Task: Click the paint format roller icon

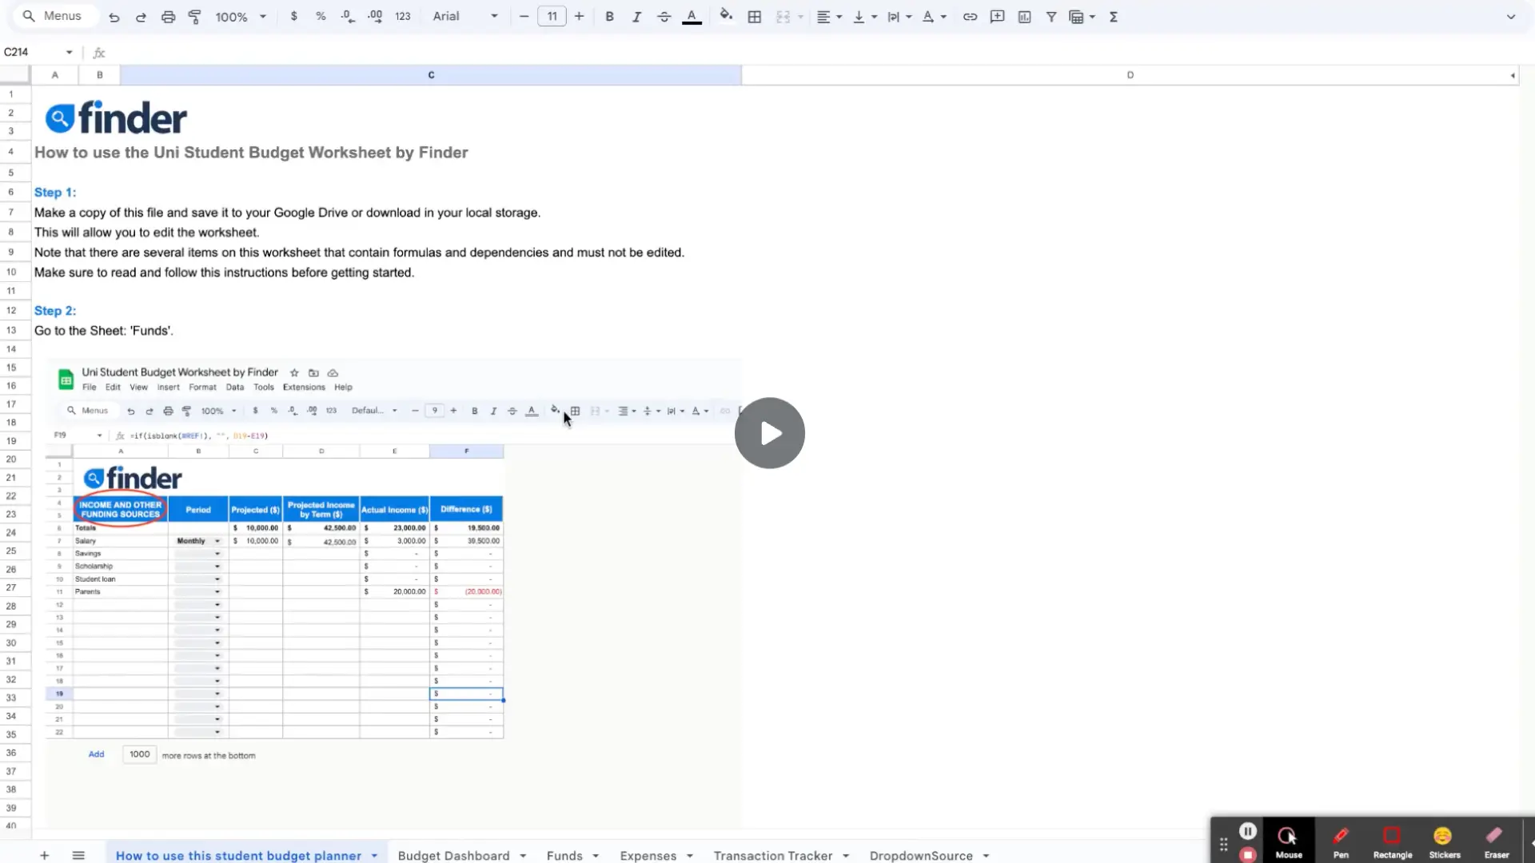Action: tap(194, 17)
